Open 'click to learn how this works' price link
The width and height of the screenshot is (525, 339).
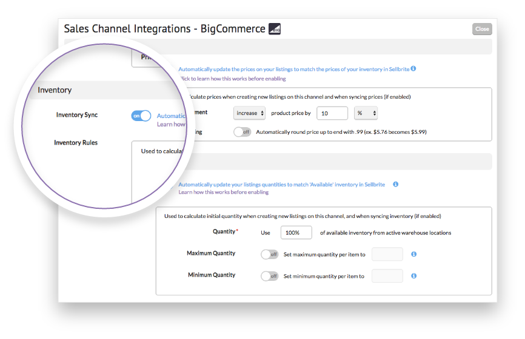[233, 79]
